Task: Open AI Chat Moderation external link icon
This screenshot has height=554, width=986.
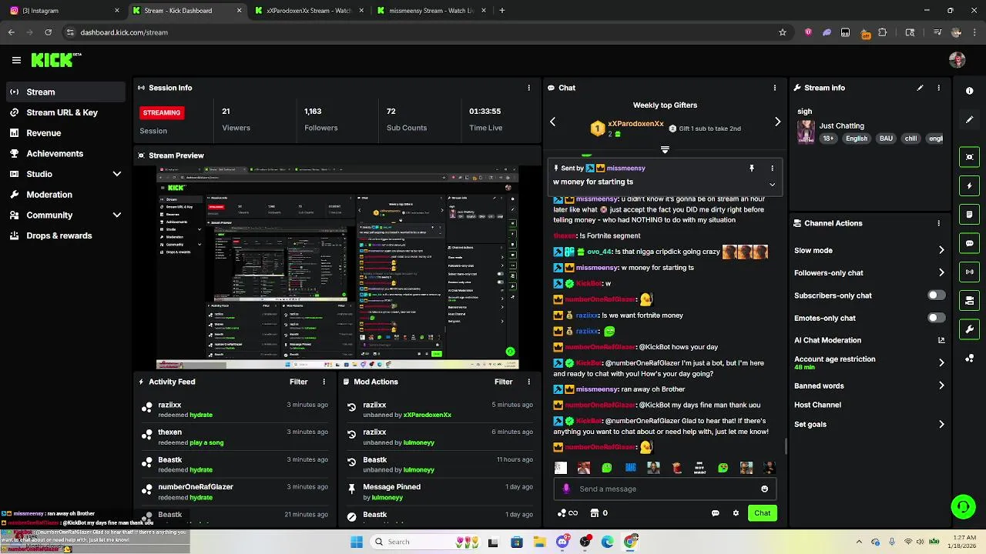Action: click(x=941, y=340)
